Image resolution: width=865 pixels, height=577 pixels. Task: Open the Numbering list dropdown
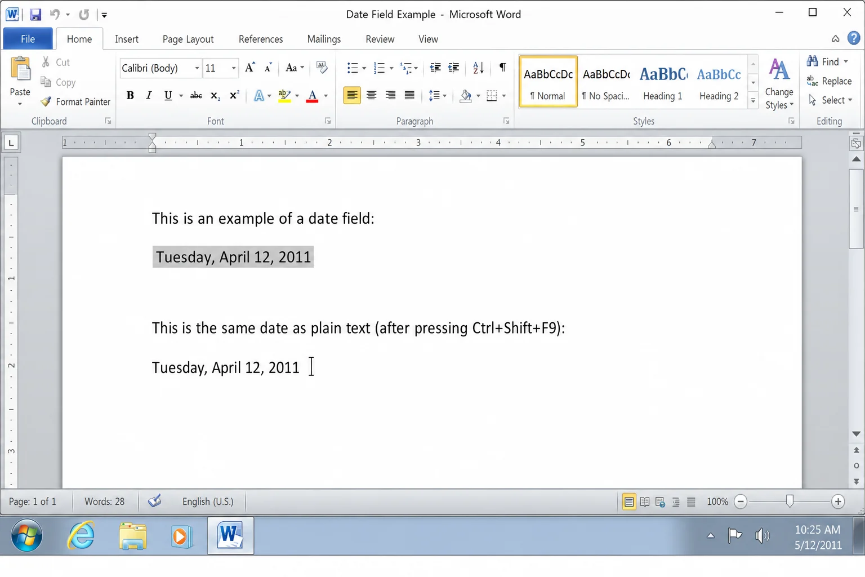click(391, 69)
